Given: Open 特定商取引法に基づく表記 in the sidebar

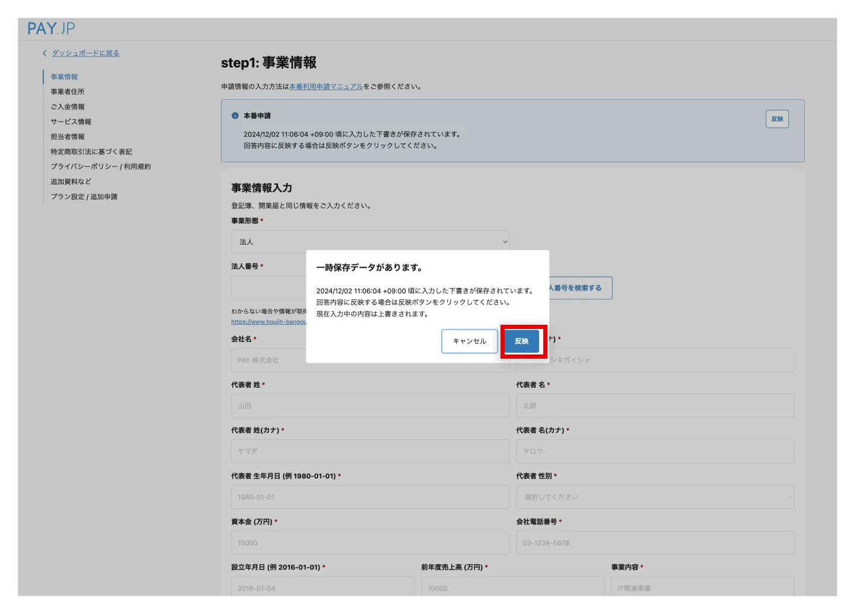Looking at the screenshot, I should (x=91, y=152).
